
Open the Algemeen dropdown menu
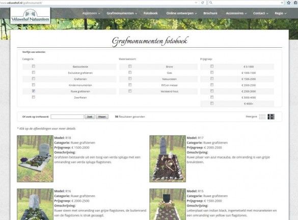[91, 13]
